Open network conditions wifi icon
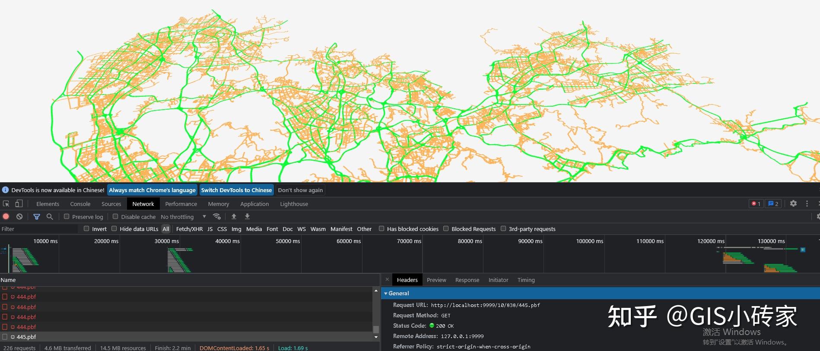The image size is (820, 351). tap(217, 217)
